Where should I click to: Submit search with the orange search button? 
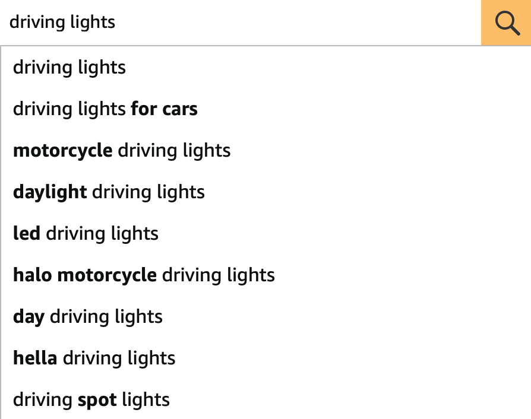pos(506,23)
